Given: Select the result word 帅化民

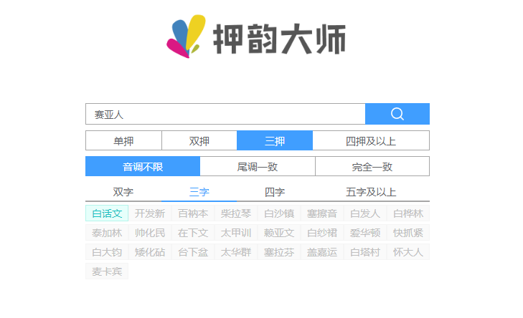Looking at the screenshot, I should 150,233.
